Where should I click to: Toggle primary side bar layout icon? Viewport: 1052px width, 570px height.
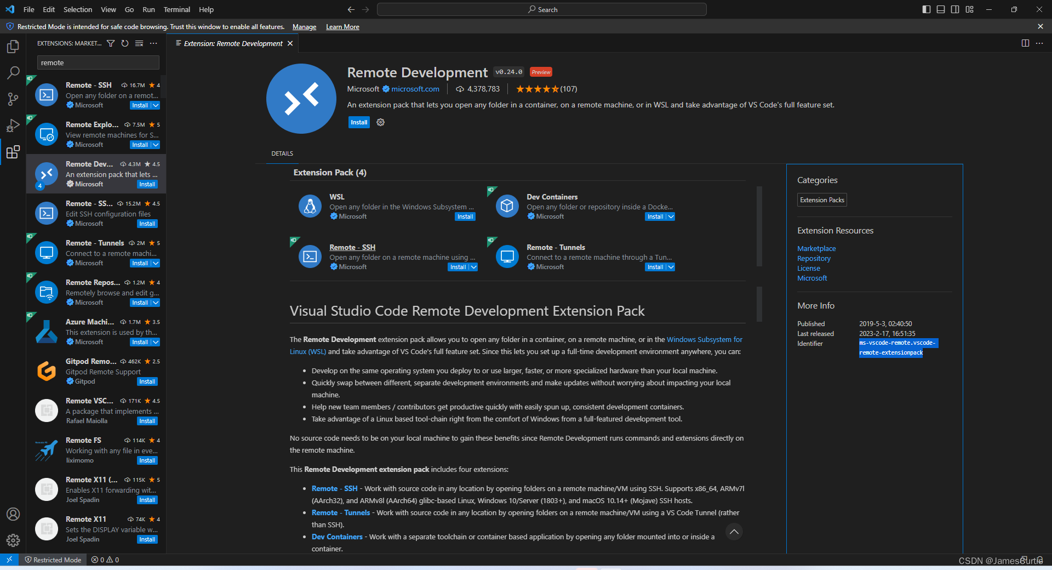coord(927,9)
